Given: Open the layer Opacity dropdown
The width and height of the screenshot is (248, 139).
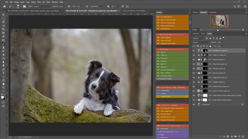Looking at the screenshot, I should point(223,42).
